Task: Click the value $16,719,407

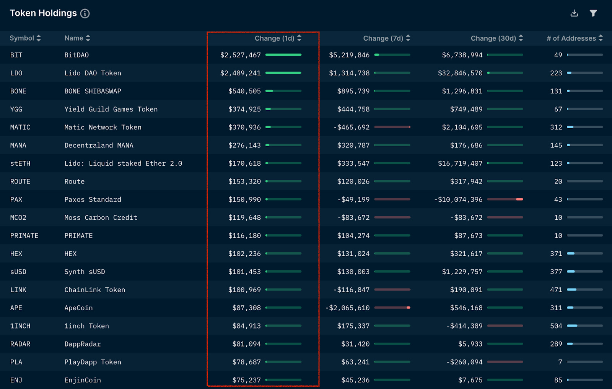Action: pos(461,163)
